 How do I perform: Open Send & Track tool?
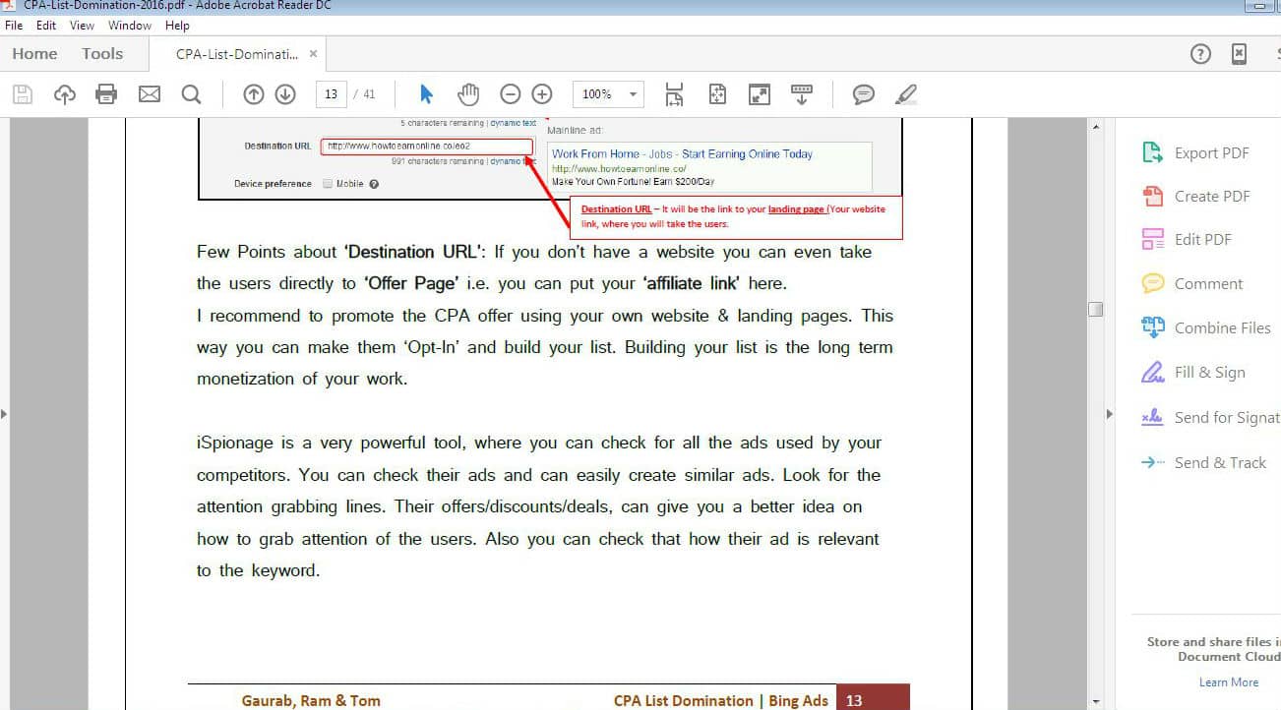point(1203,462)
